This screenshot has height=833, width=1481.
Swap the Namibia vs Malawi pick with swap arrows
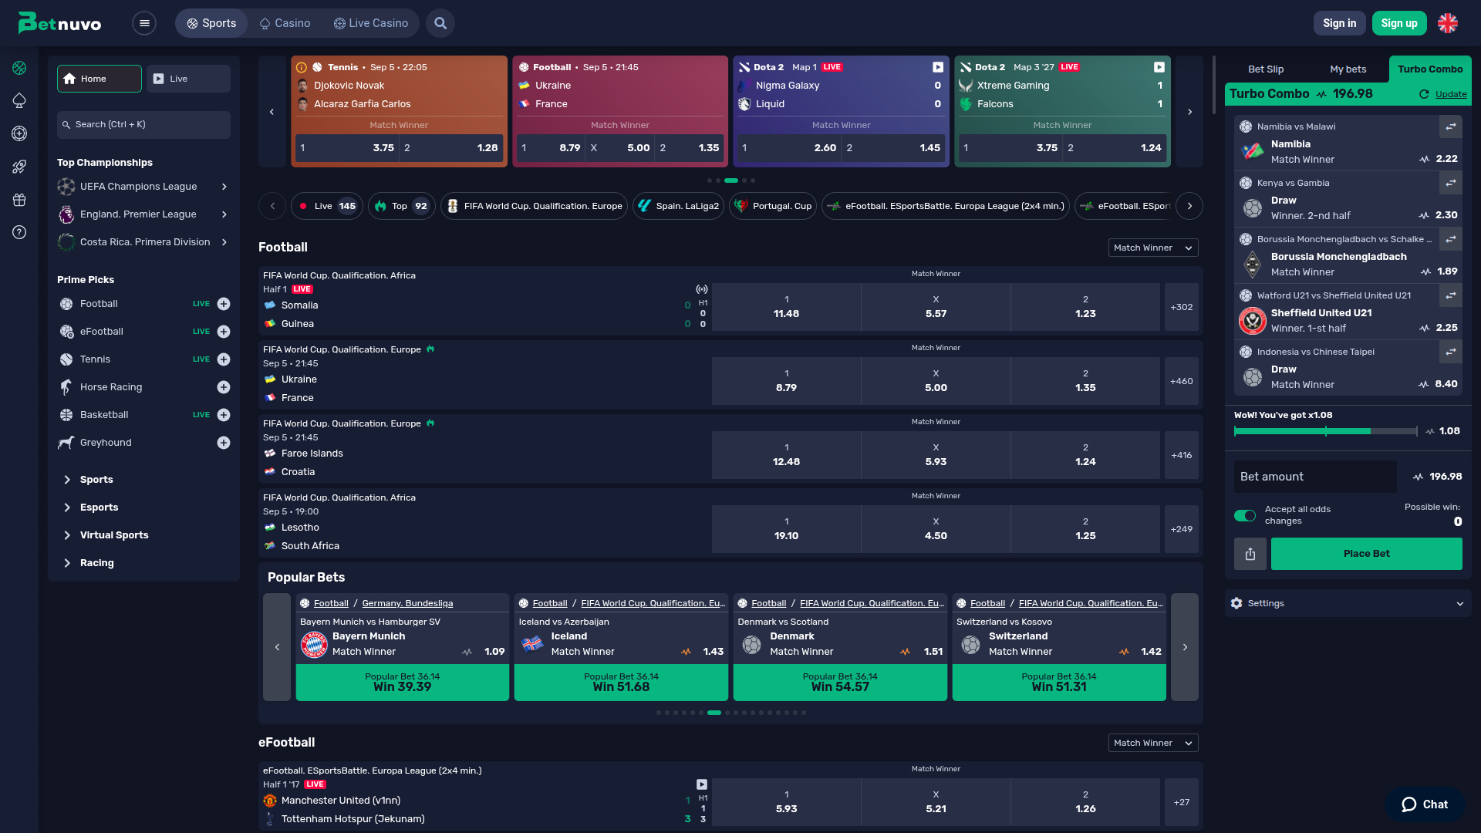tap(1451, 126)
